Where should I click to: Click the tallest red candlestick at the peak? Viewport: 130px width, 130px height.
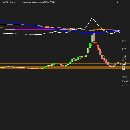click(94, 37)
